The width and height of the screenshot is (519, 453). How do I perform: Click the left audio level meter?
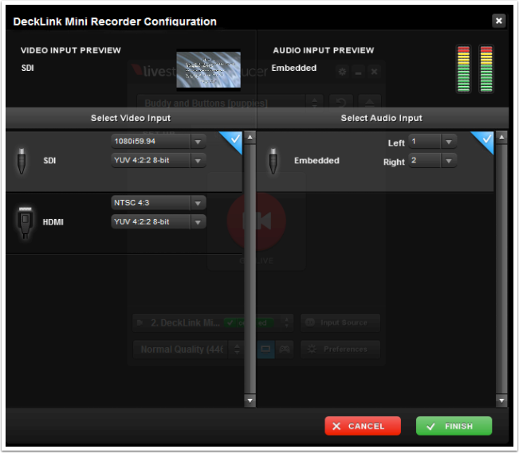click(463, 68)
